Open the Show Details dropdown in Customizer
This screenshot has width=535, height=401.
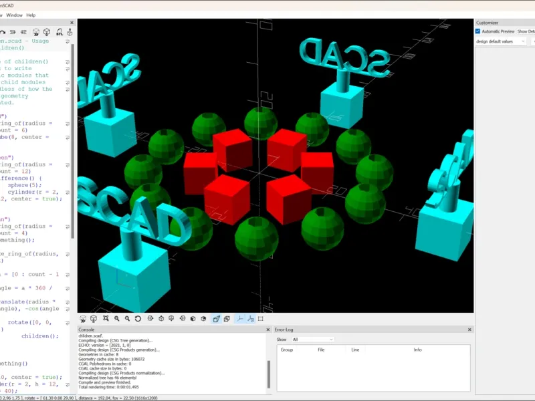tap(526, 31)
